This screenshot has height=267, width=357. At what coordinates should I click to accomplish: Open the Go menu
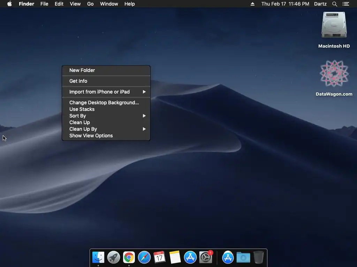pos(90,4)
